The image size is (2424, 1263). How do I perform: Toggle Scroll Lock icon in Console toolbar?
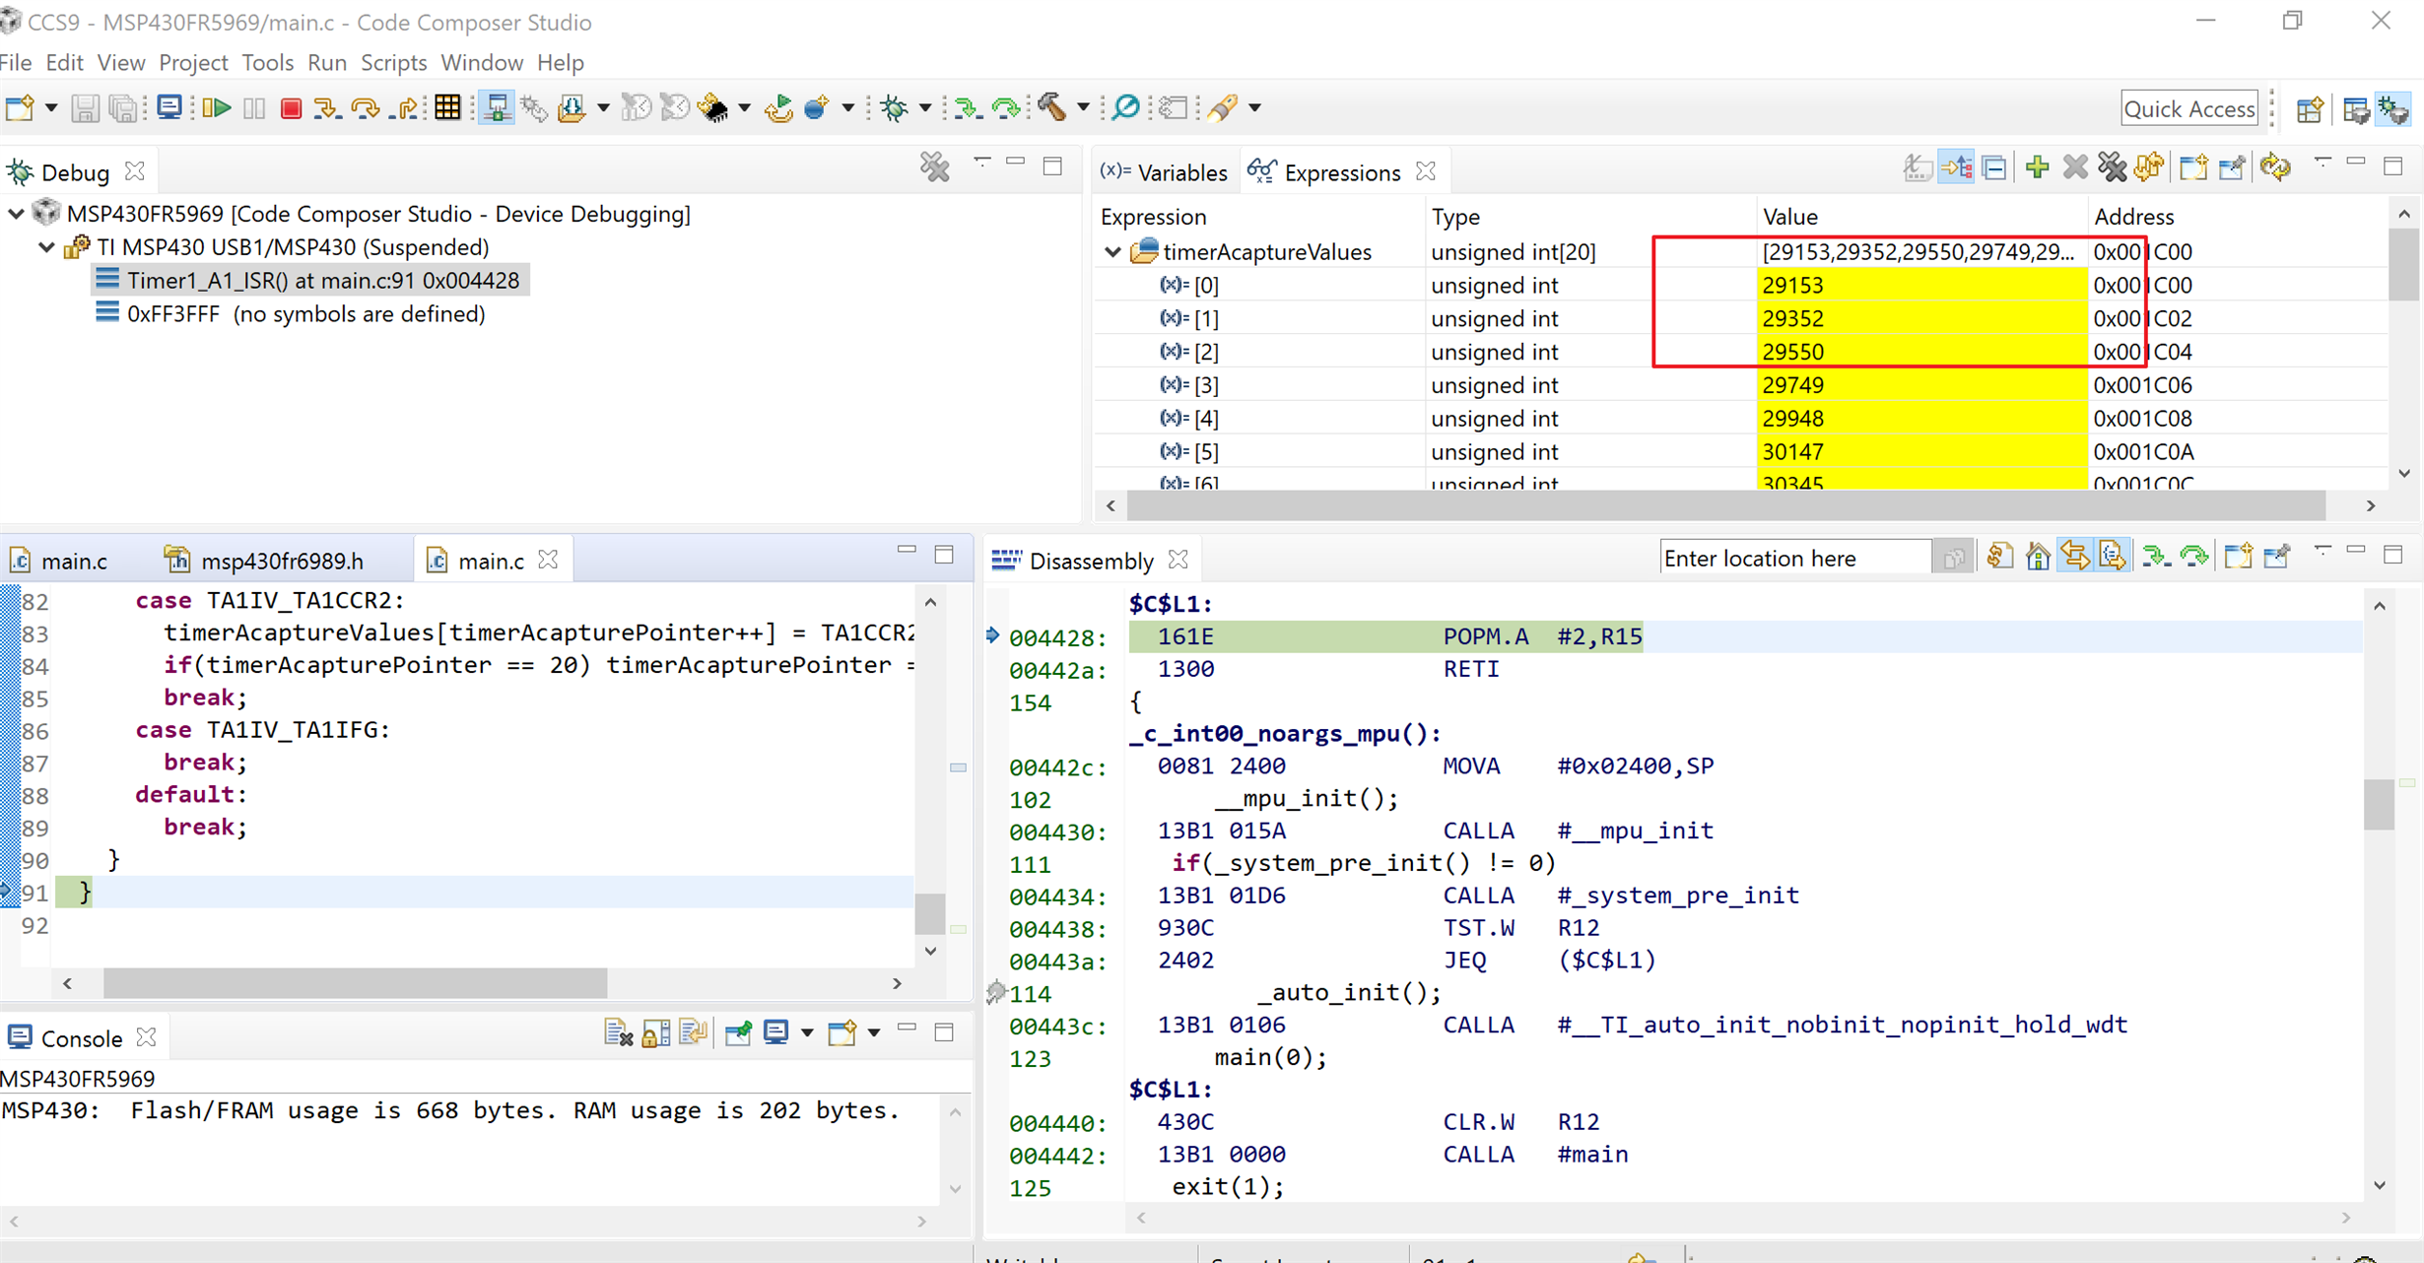655,1033
